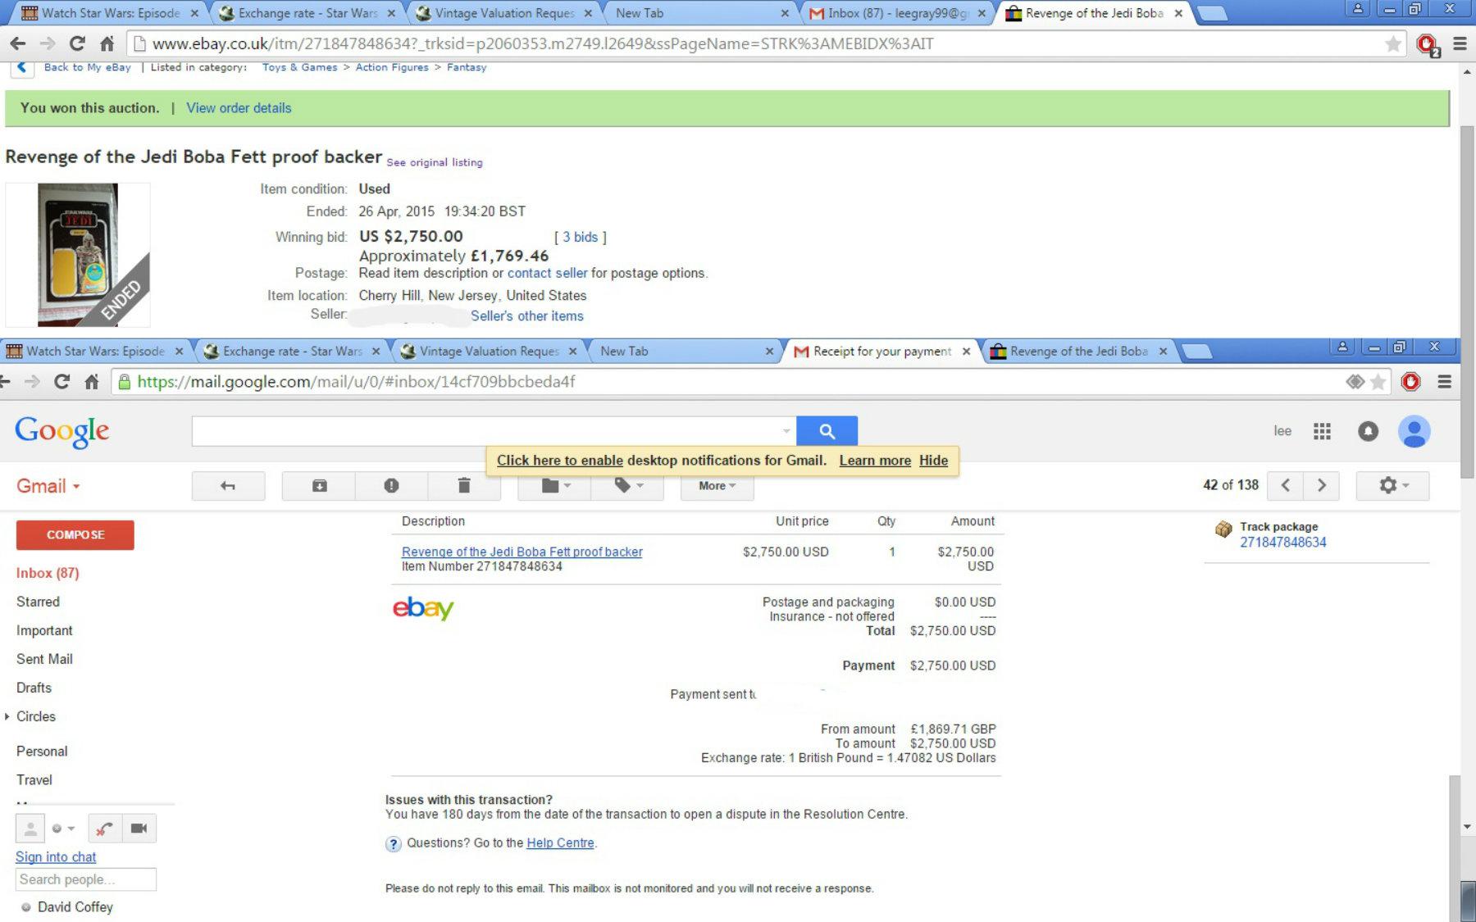Viewport: 1476px width, 922px height.
Task: Click Help Centre link
Action: coord(560,843)
